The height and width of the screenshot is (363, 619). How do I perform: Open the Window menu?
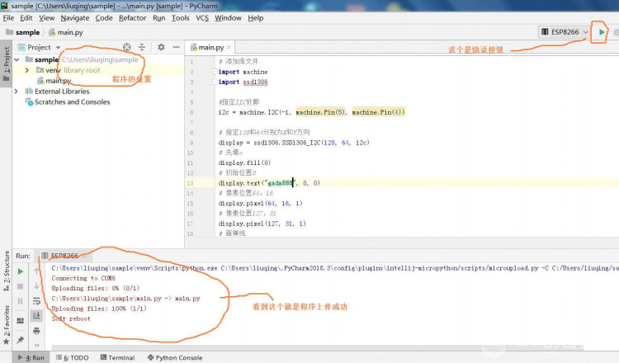(228, 18)
